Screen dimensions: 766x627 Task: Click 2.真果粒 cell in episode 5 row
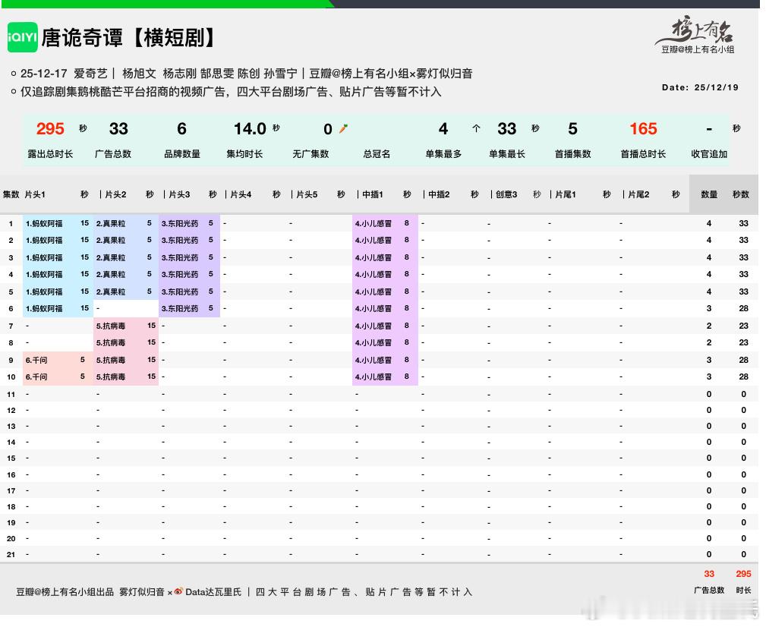[111, 291]
